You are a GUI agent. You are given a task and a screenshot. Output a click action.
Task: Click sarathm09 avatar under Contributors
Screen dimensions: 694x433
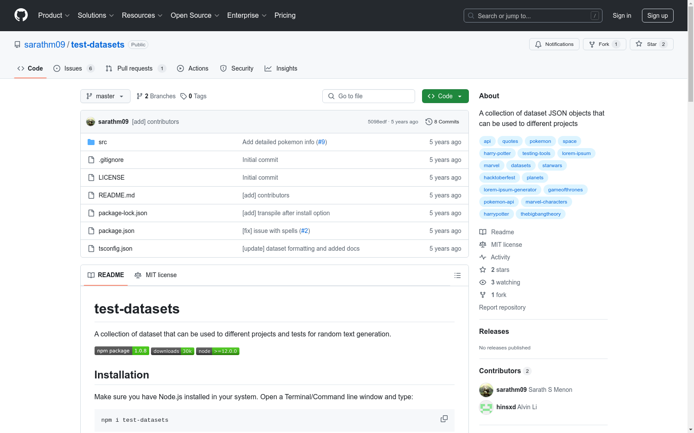pyautogui.click(x=486, y=390)
